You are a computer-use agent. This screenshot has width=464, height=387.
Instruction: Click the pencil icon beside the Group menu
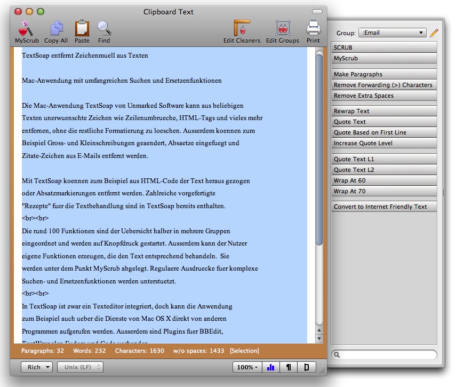coord(434,33)
